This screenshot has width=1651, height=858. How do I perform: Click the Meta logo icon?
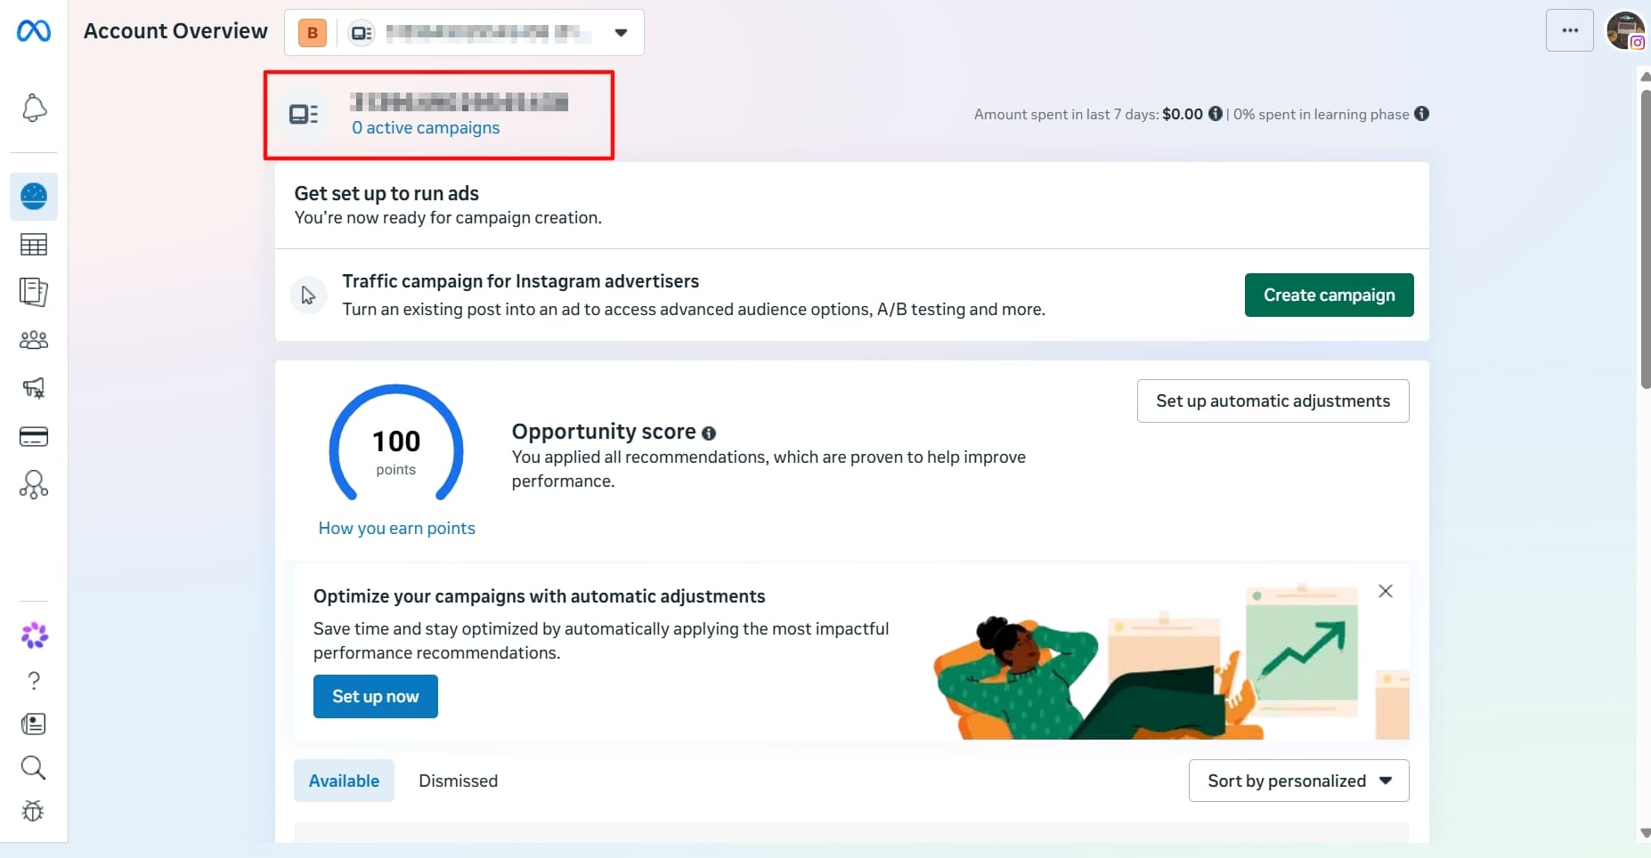(x=34, y=31)
